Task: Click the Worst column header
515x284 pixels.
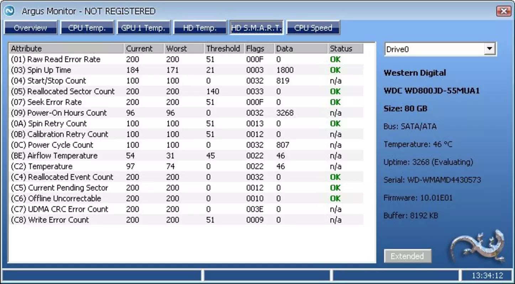Action: pyautogui.click(x=184, y=49)
